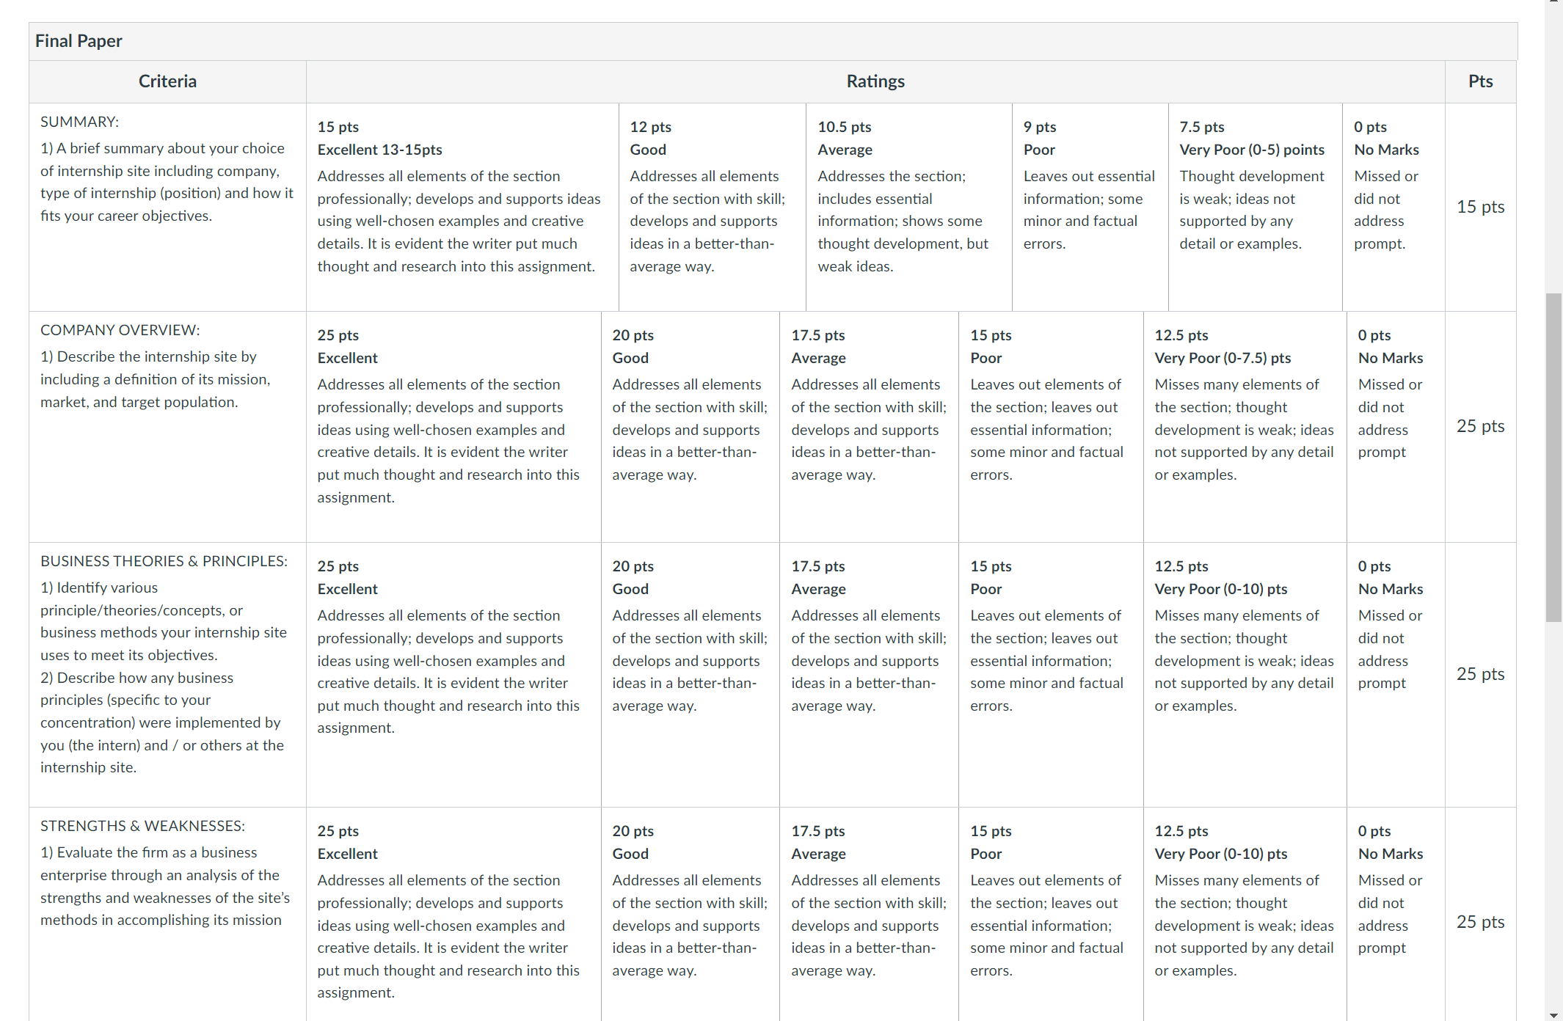1563x1021 pixels.
Task: Choose Strengths & Weaknesses 'Very Poor (0-10) pts' cell
Action: tap(1245, 914)
